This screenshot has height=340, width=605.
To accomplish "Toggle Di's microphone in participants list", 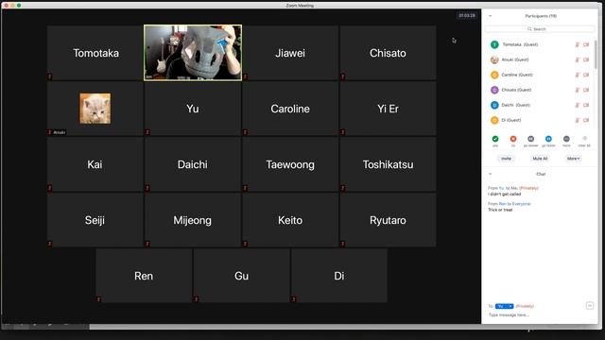I will tap(578, 120).
